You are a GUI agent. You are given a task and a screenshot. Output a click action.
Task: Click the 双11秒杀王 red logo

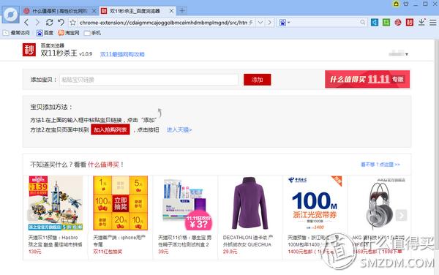pos(29,50)
